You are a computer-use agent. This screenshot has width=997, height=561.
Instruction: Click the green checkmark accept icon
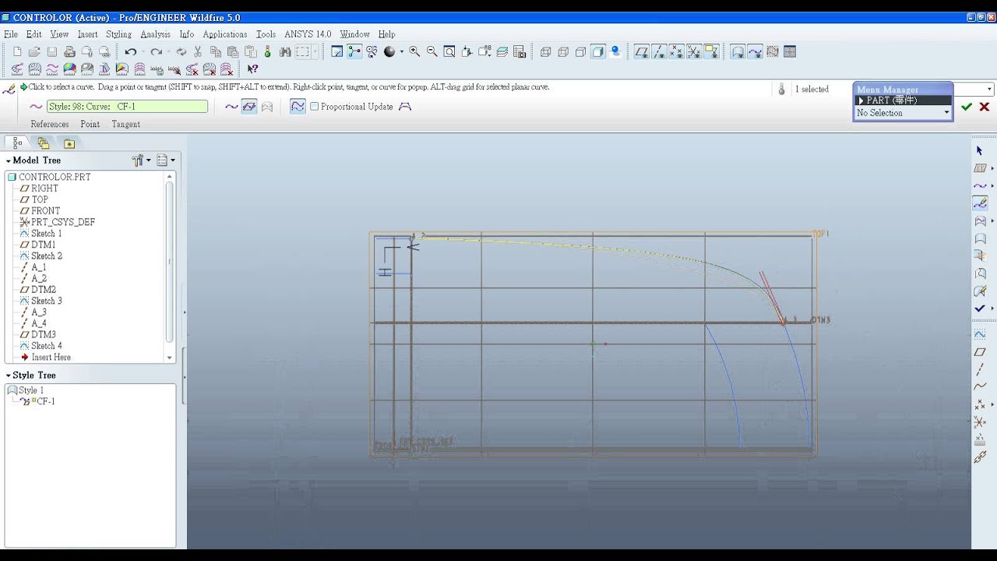(967, 107)
